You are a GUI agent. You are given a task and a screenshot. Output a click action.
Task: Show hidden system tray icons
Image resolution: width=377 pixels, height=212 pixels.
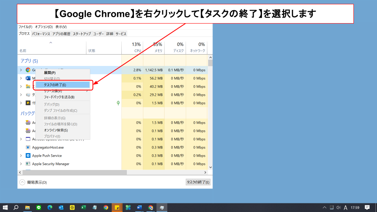(x=324, y=207)
